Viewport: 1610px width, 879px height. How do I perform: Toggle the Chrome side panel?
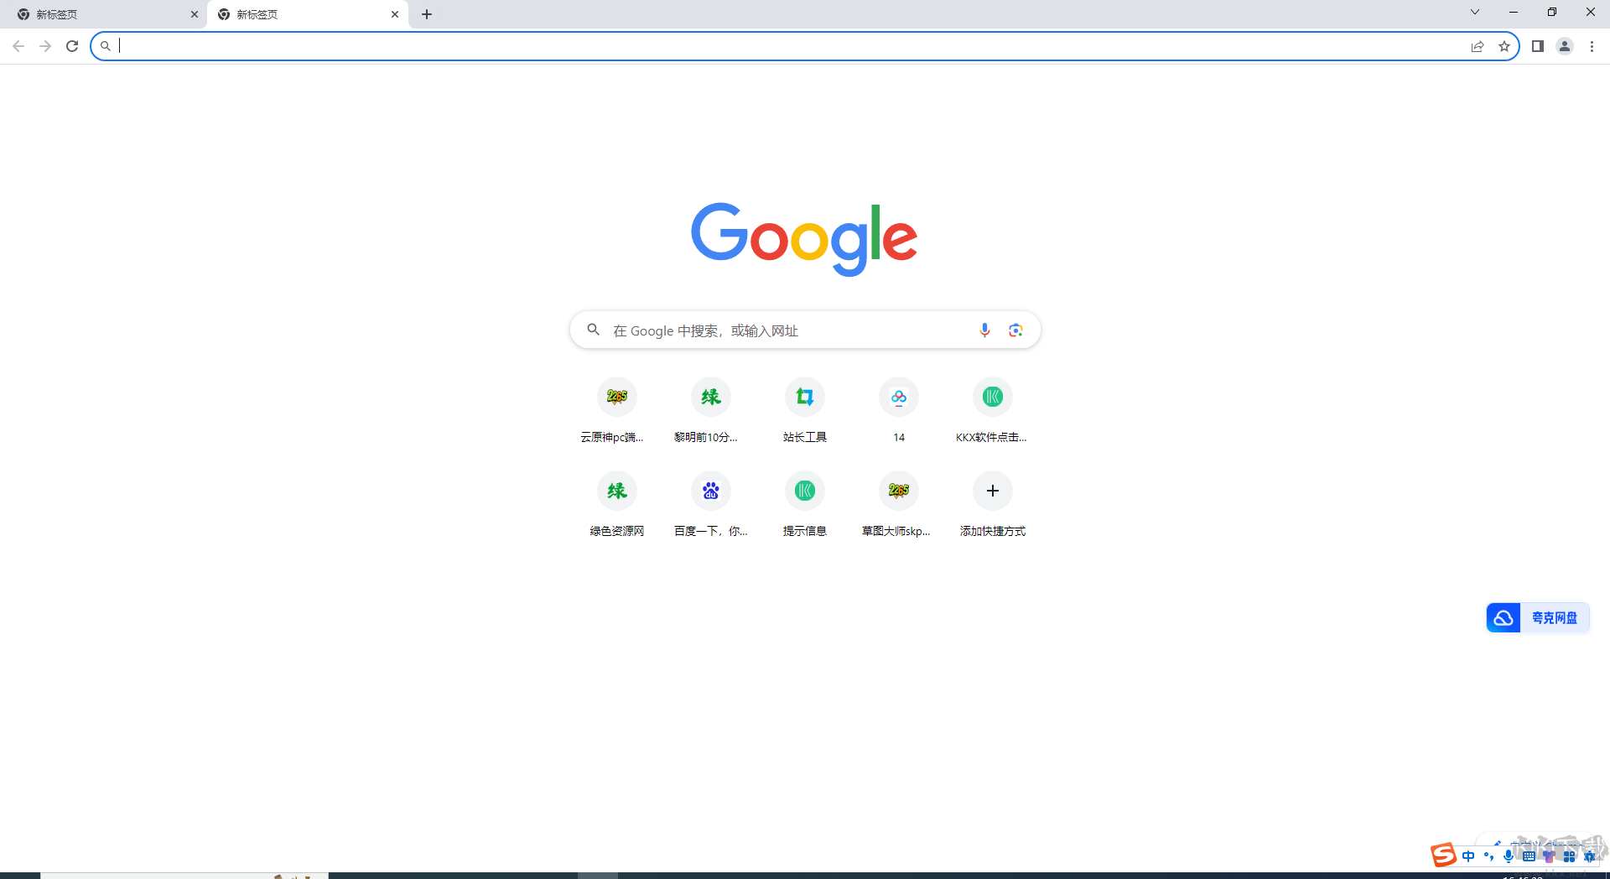click(x=1537, y=46)
